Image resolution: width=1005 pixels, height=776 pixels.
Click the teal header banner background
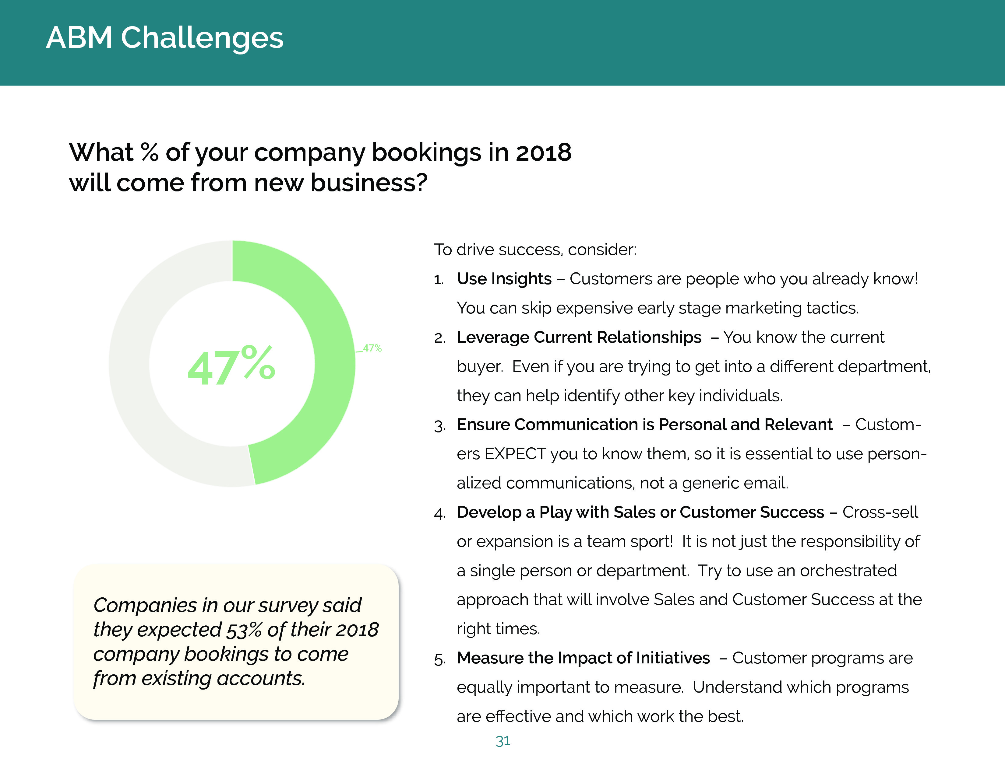[x=644, y=42]
